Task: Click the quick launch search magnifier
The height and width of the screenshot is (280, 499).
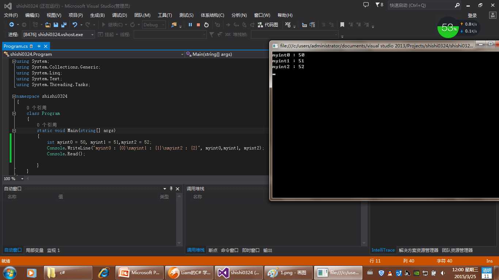Action: [457, 5]
